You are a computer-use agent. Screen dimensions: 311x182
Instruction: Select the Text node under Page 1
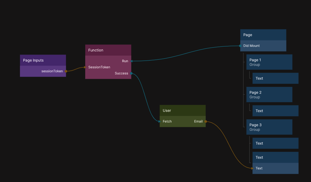(x=275, y=78)
